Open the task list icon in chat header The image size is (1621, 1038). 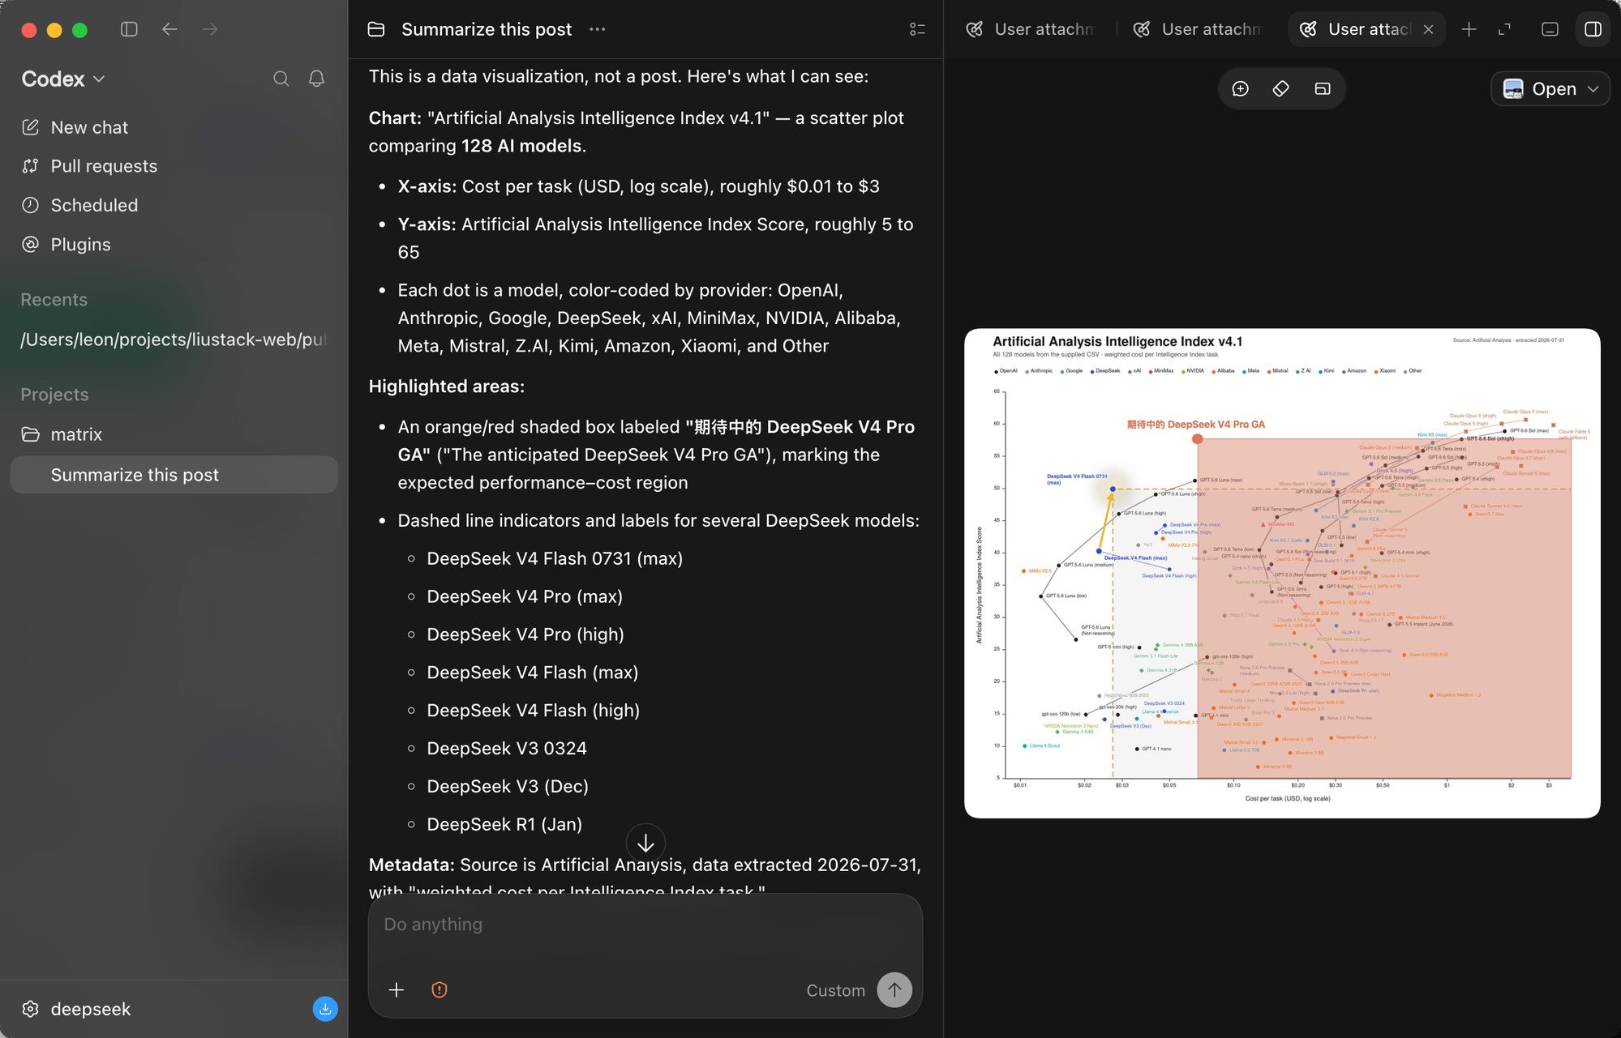917,29
